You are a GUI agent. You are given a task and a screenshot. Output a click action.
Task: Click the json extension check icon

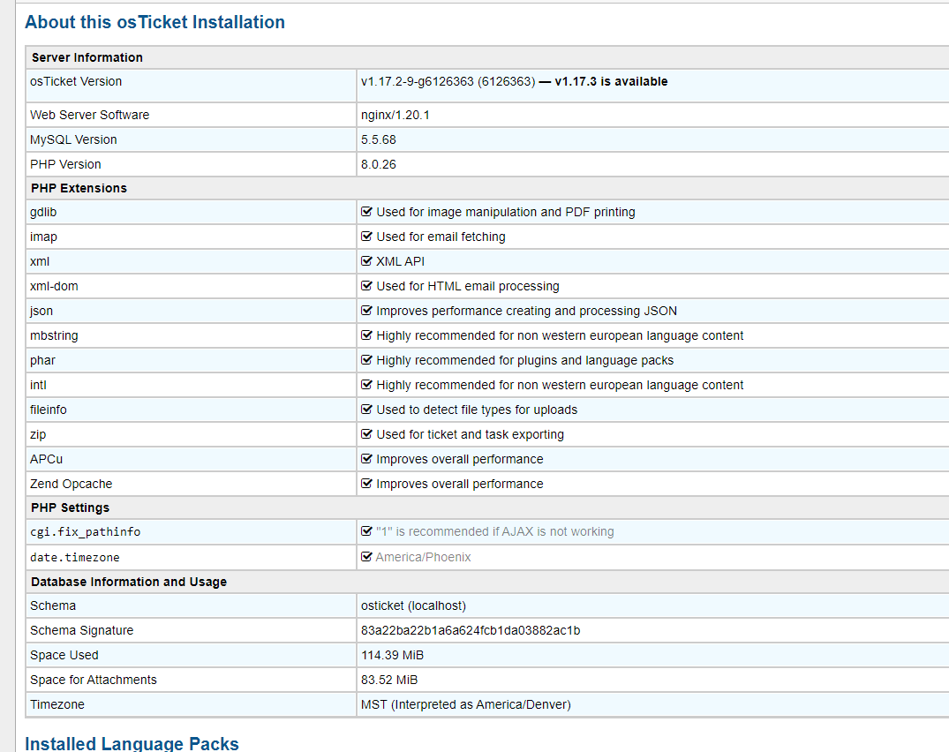(367, 311)
